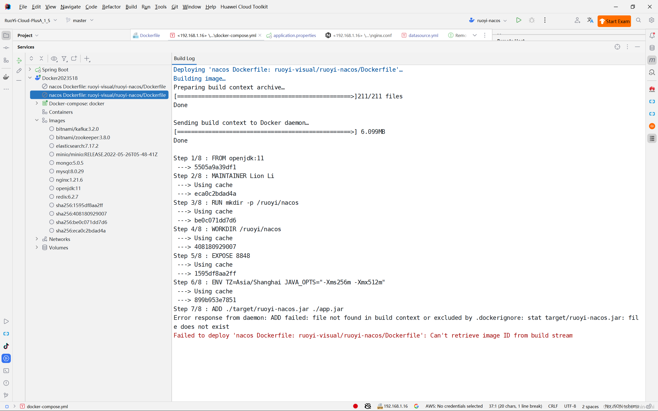
Task: Click the filter services icon in panel
Action: tap(65, 58)
